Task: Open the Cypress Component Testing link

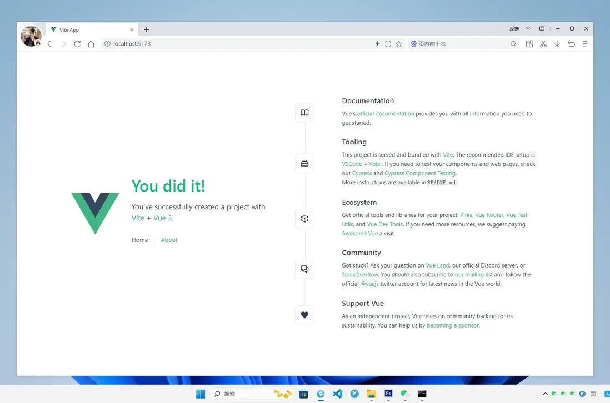Action: click(420, 173)
